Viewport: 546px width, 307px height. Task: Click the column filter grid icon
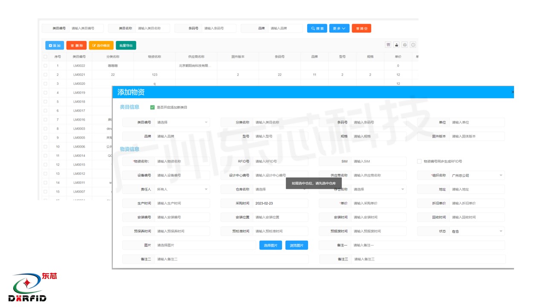388,45
